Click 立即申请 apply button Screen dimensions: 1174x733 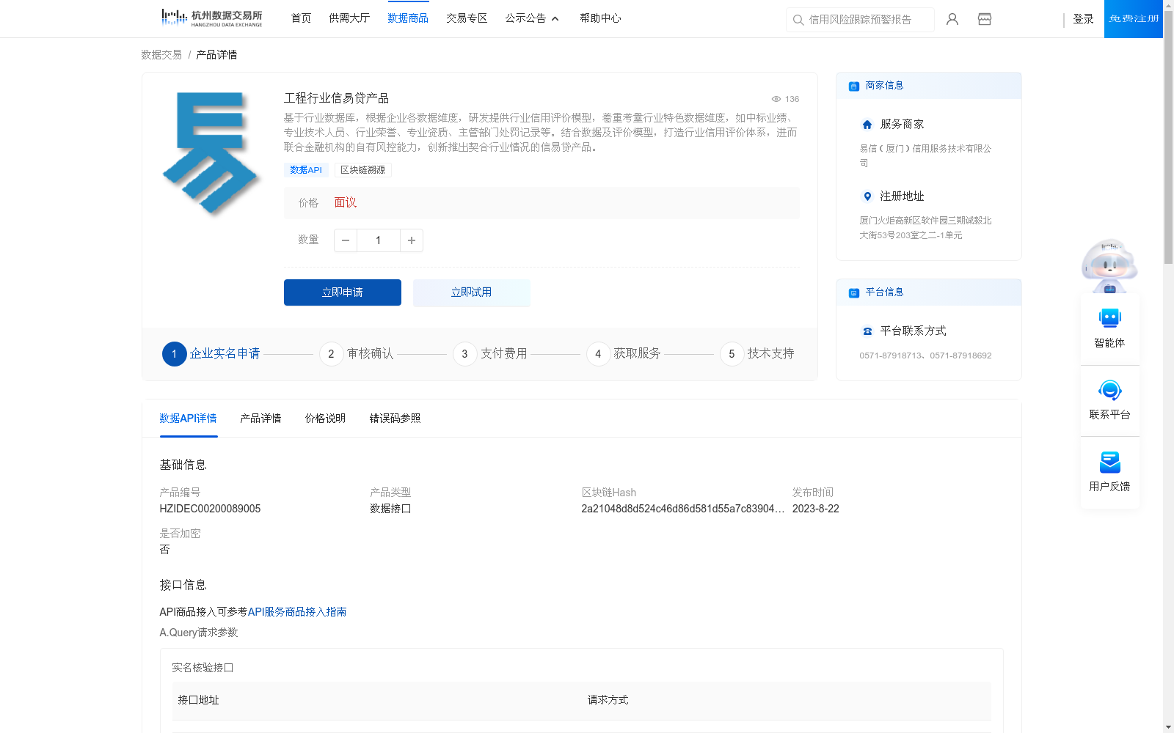click(x=343, y=292)
